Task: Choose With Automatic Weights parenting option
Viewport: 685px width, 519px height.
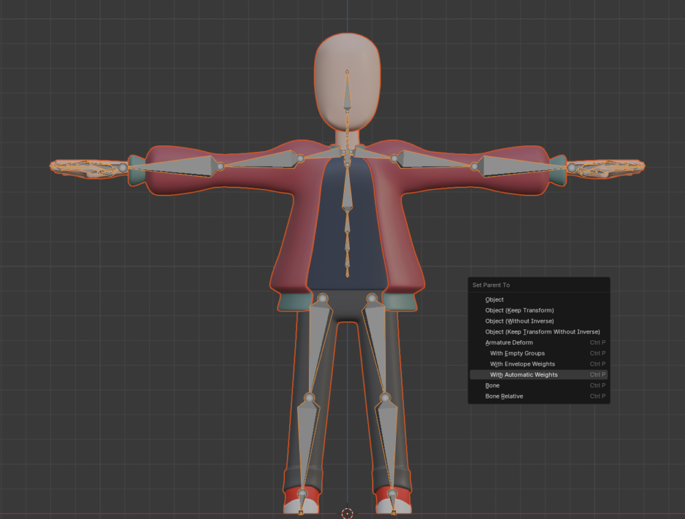Action: (x=524, y=375)
